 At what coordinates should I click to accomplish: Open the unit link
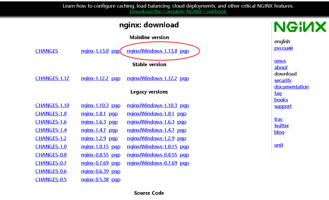279,145
